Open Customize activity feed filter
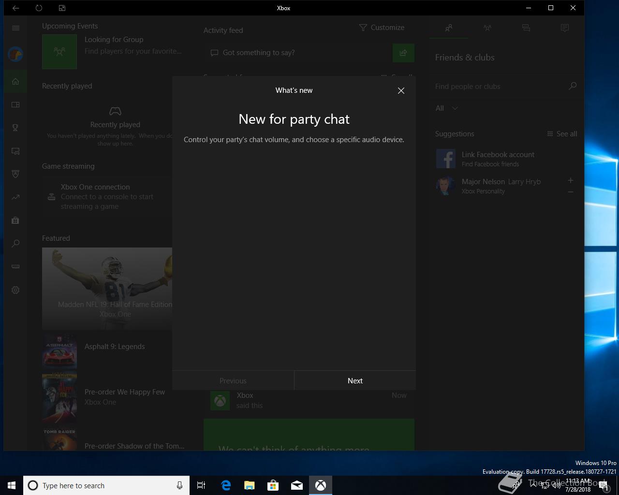This screenshot has width=619, height=495. tap(382, 28)
